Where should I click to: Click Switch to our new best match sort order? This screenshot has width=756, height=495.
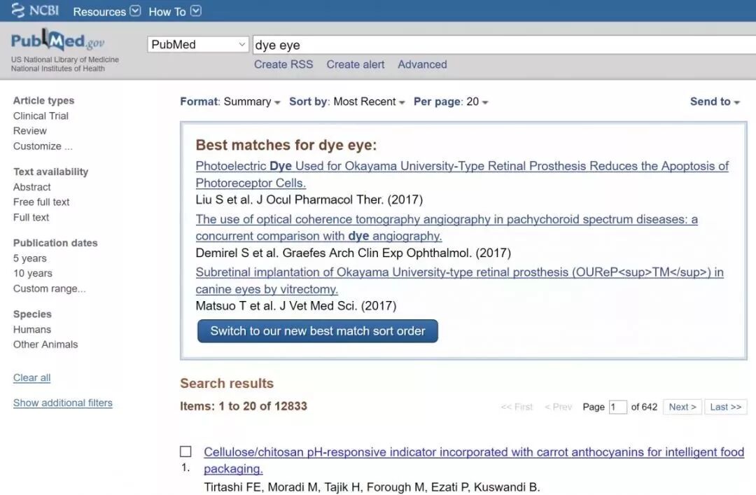click(x=318, y=331)
